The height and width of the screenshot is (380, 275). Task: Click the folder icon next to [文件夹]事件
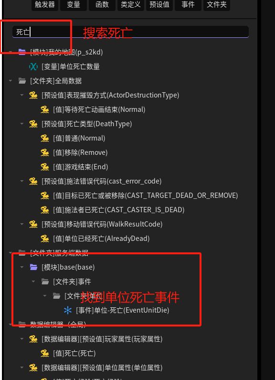click(45, 282)
